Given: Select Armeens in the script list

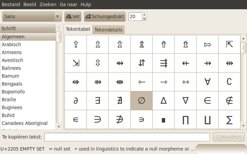Looking at the screenshot, I should click(28, 52).
